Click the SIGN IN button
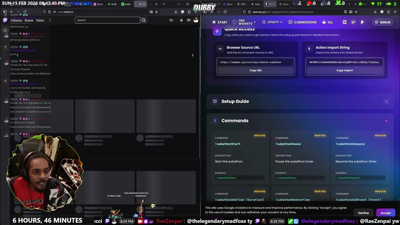 click(383, 22)
